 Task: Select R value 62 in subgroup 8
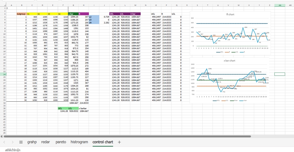pos(84,37)
